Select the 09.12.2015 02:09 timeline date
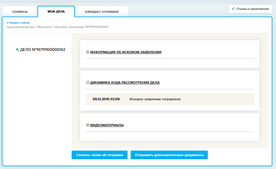The height and width of the screenshot is (169, 276). (x=106, y=99)
